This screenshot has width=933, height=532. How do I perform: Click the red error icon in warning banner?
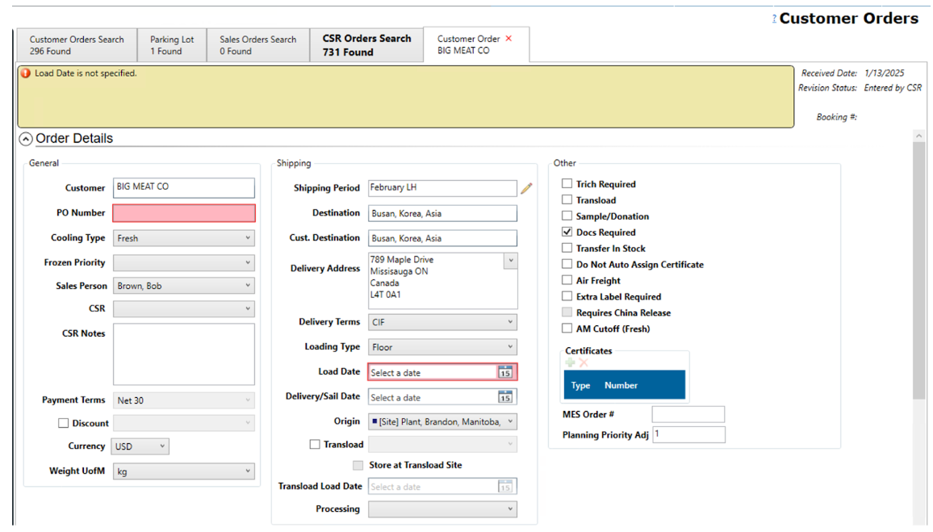tap(26, 73)
